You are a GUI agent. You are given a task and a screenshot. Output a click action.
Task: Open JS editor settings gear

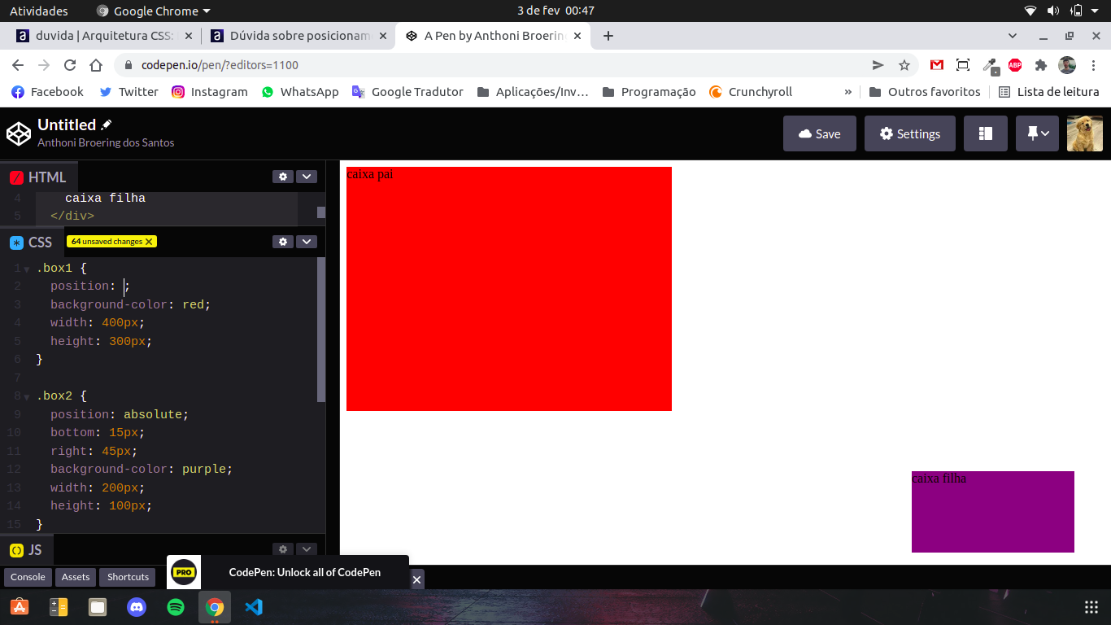[x=283, y=549]
